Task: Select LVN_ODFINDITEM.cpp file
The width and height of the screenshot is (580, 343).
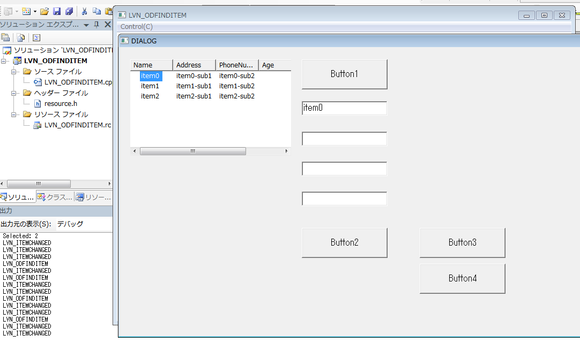Action: click(x=78, y=82)
